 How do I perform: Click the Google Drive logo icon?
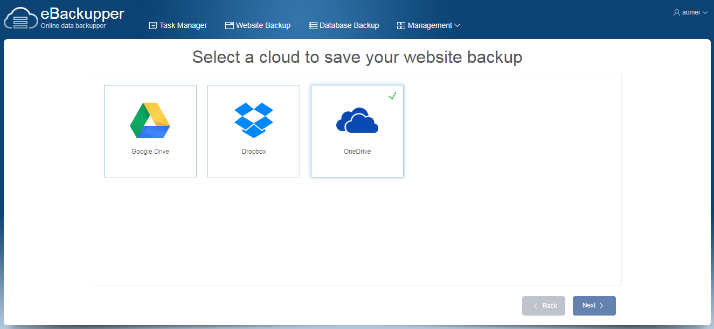pyautogui.click(x=150, y=120)
